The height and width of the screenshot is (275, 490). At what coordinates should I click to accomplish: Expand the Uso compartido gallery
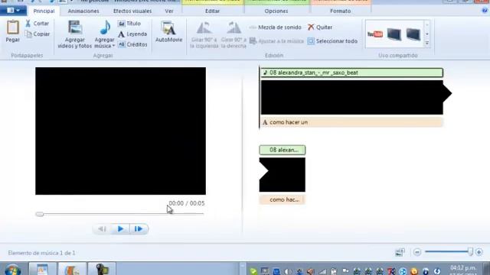(427, 44)
